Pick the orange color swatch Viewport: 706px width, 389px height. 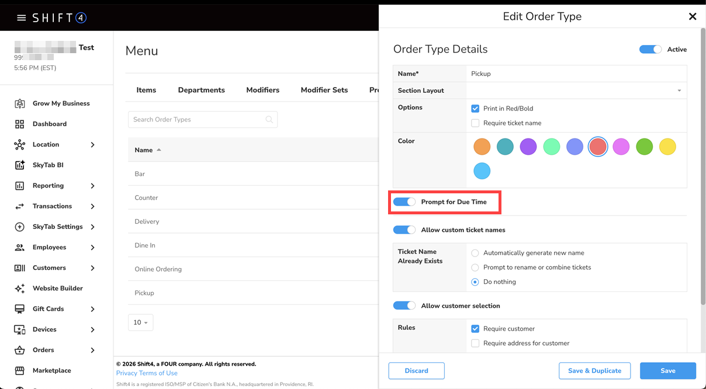pos(482,147)
